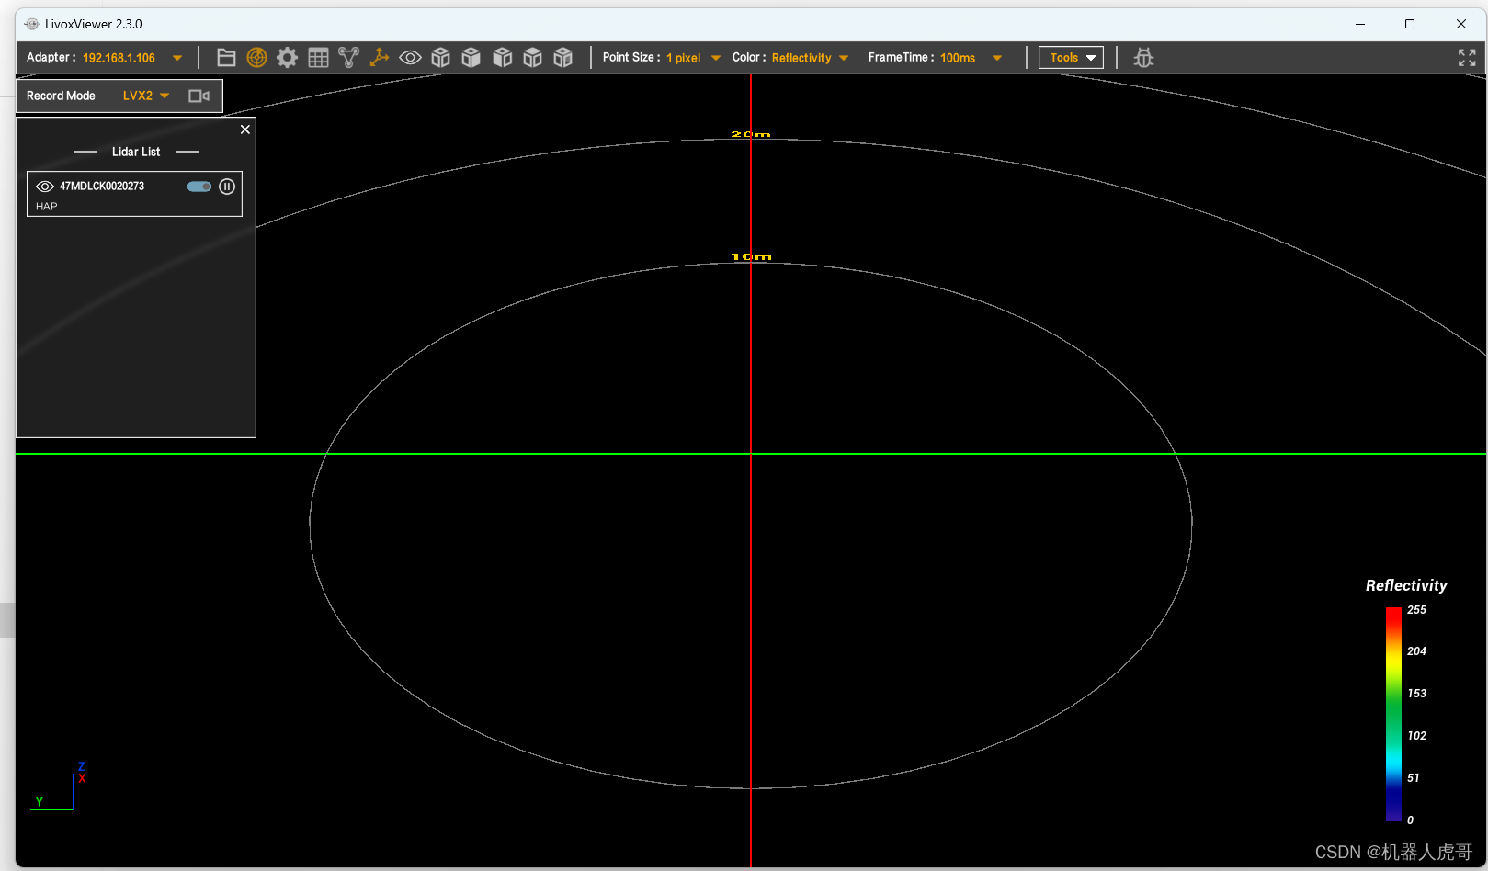
Task: Open the Color Reflectivity dropdown
Action: click(x=844, y=58)
